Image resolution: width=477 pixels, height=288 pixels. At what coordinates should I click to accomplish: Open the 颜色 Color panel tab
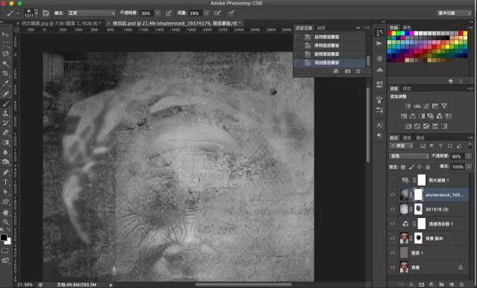click(x=407, y=28)
